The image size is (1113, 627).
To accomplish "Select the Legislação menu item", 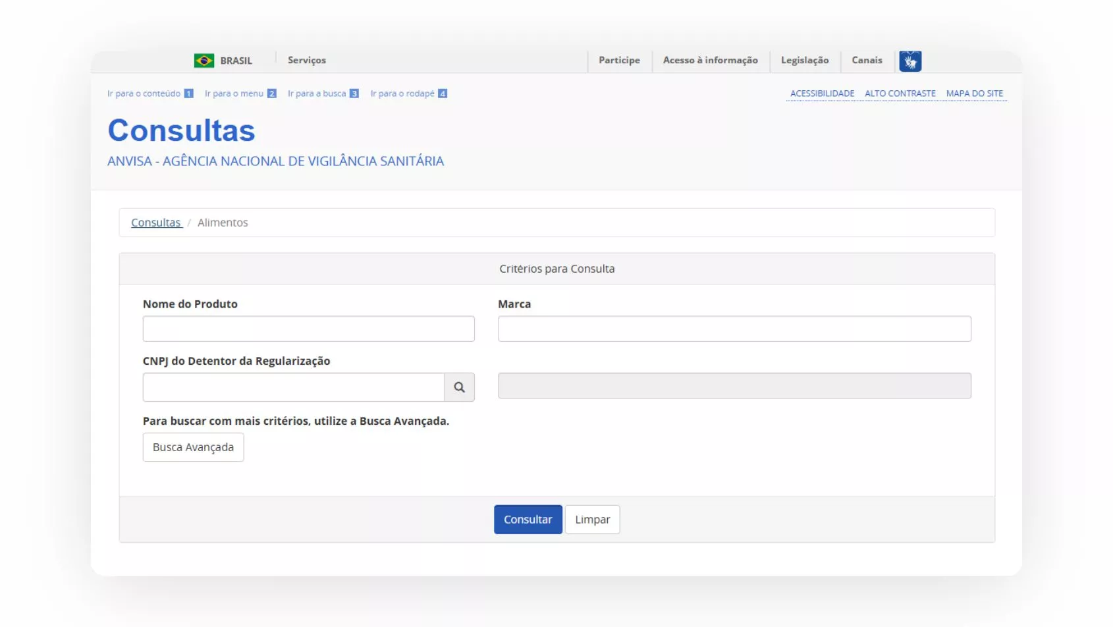I will (805, 60).
